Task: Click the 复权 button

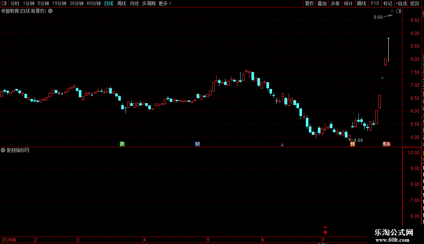Action: [x=309, y=3]
